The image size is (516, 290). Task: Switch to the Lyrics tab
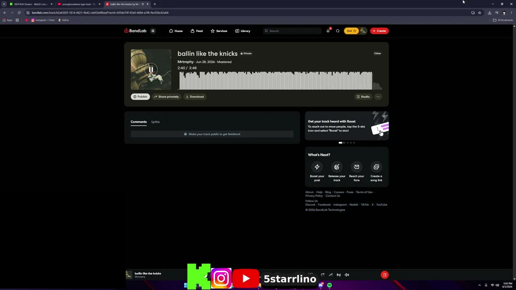156,122
